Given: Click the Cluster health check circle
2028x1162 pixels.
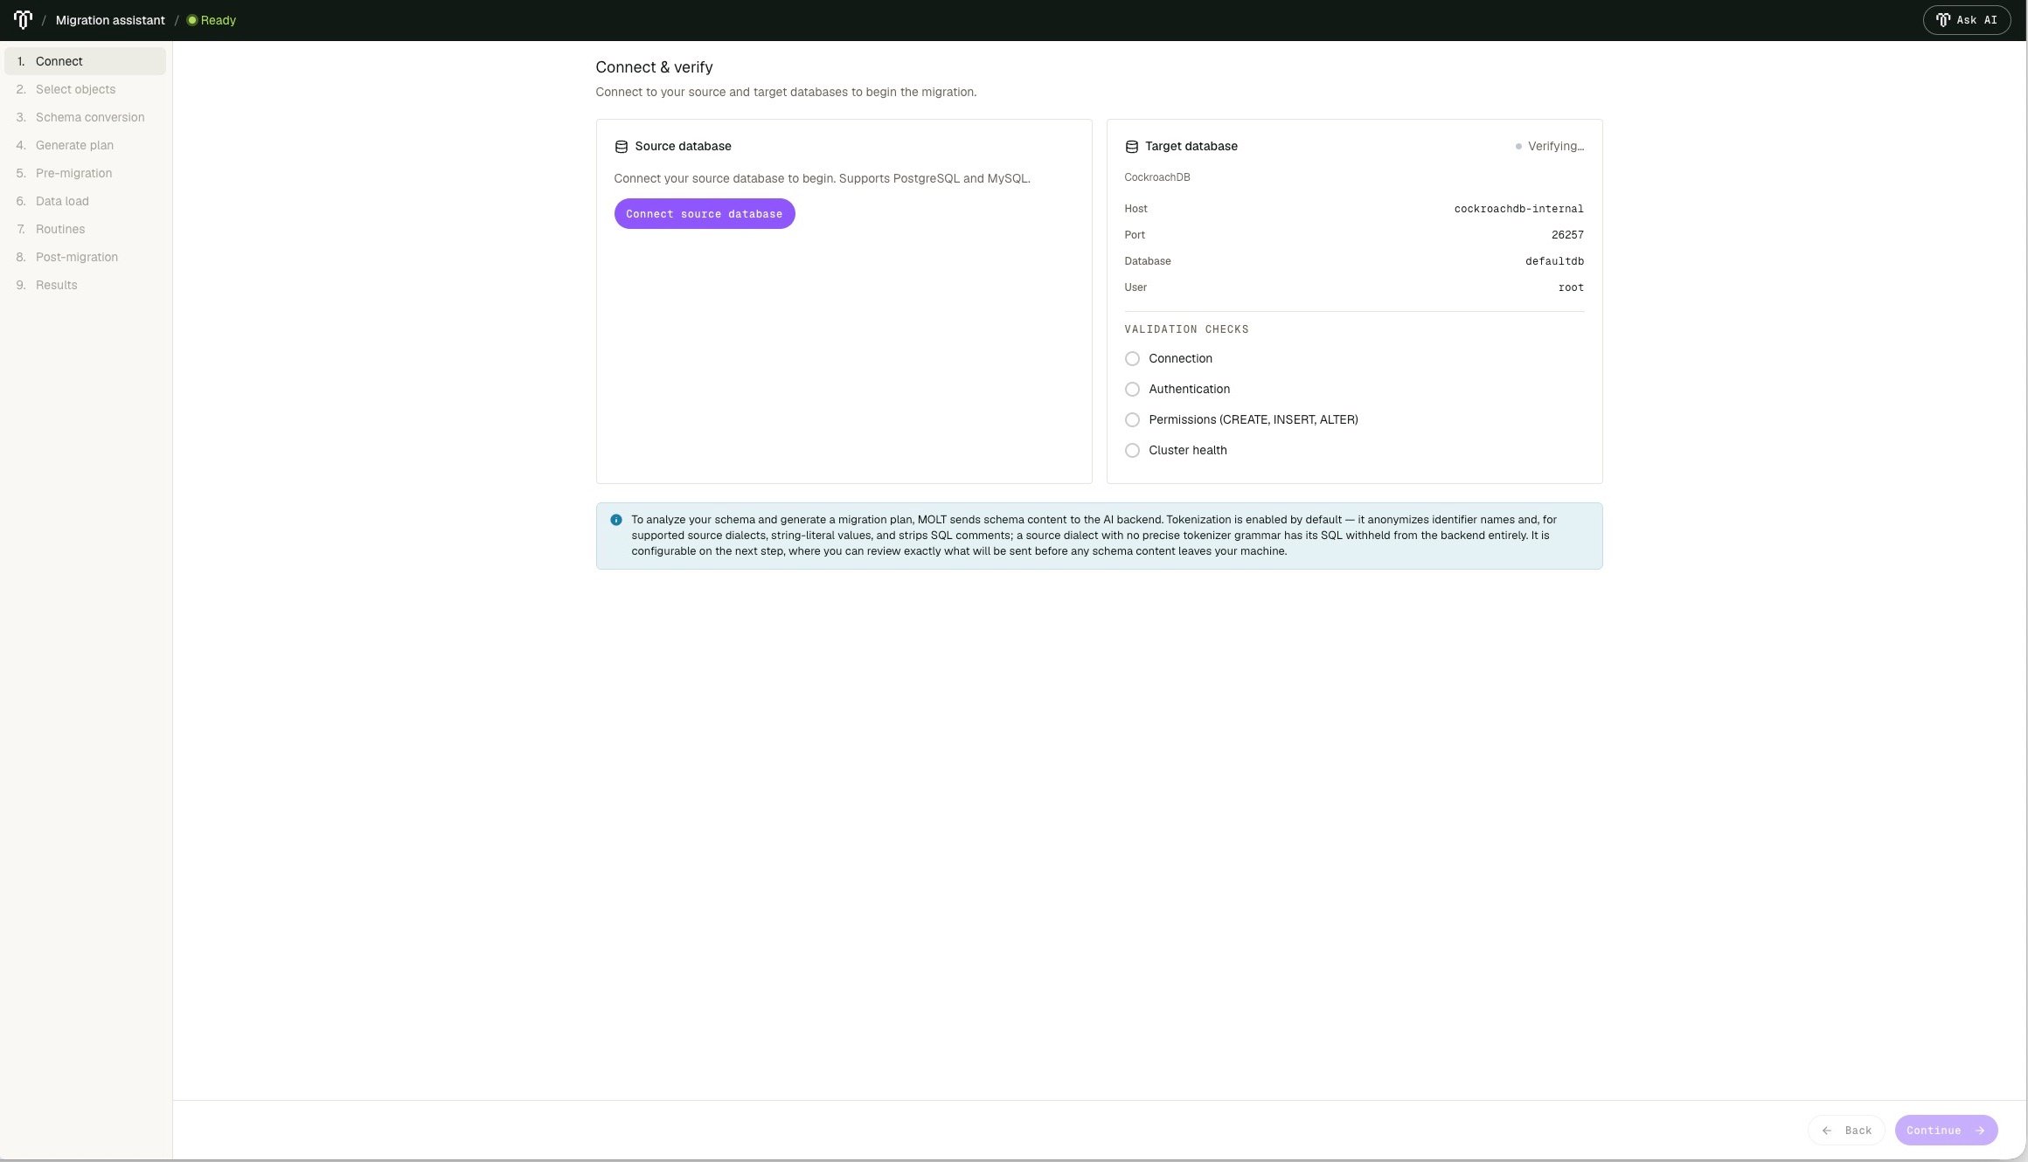Looking at the screenshot, I should click(x=1132, y=450).
